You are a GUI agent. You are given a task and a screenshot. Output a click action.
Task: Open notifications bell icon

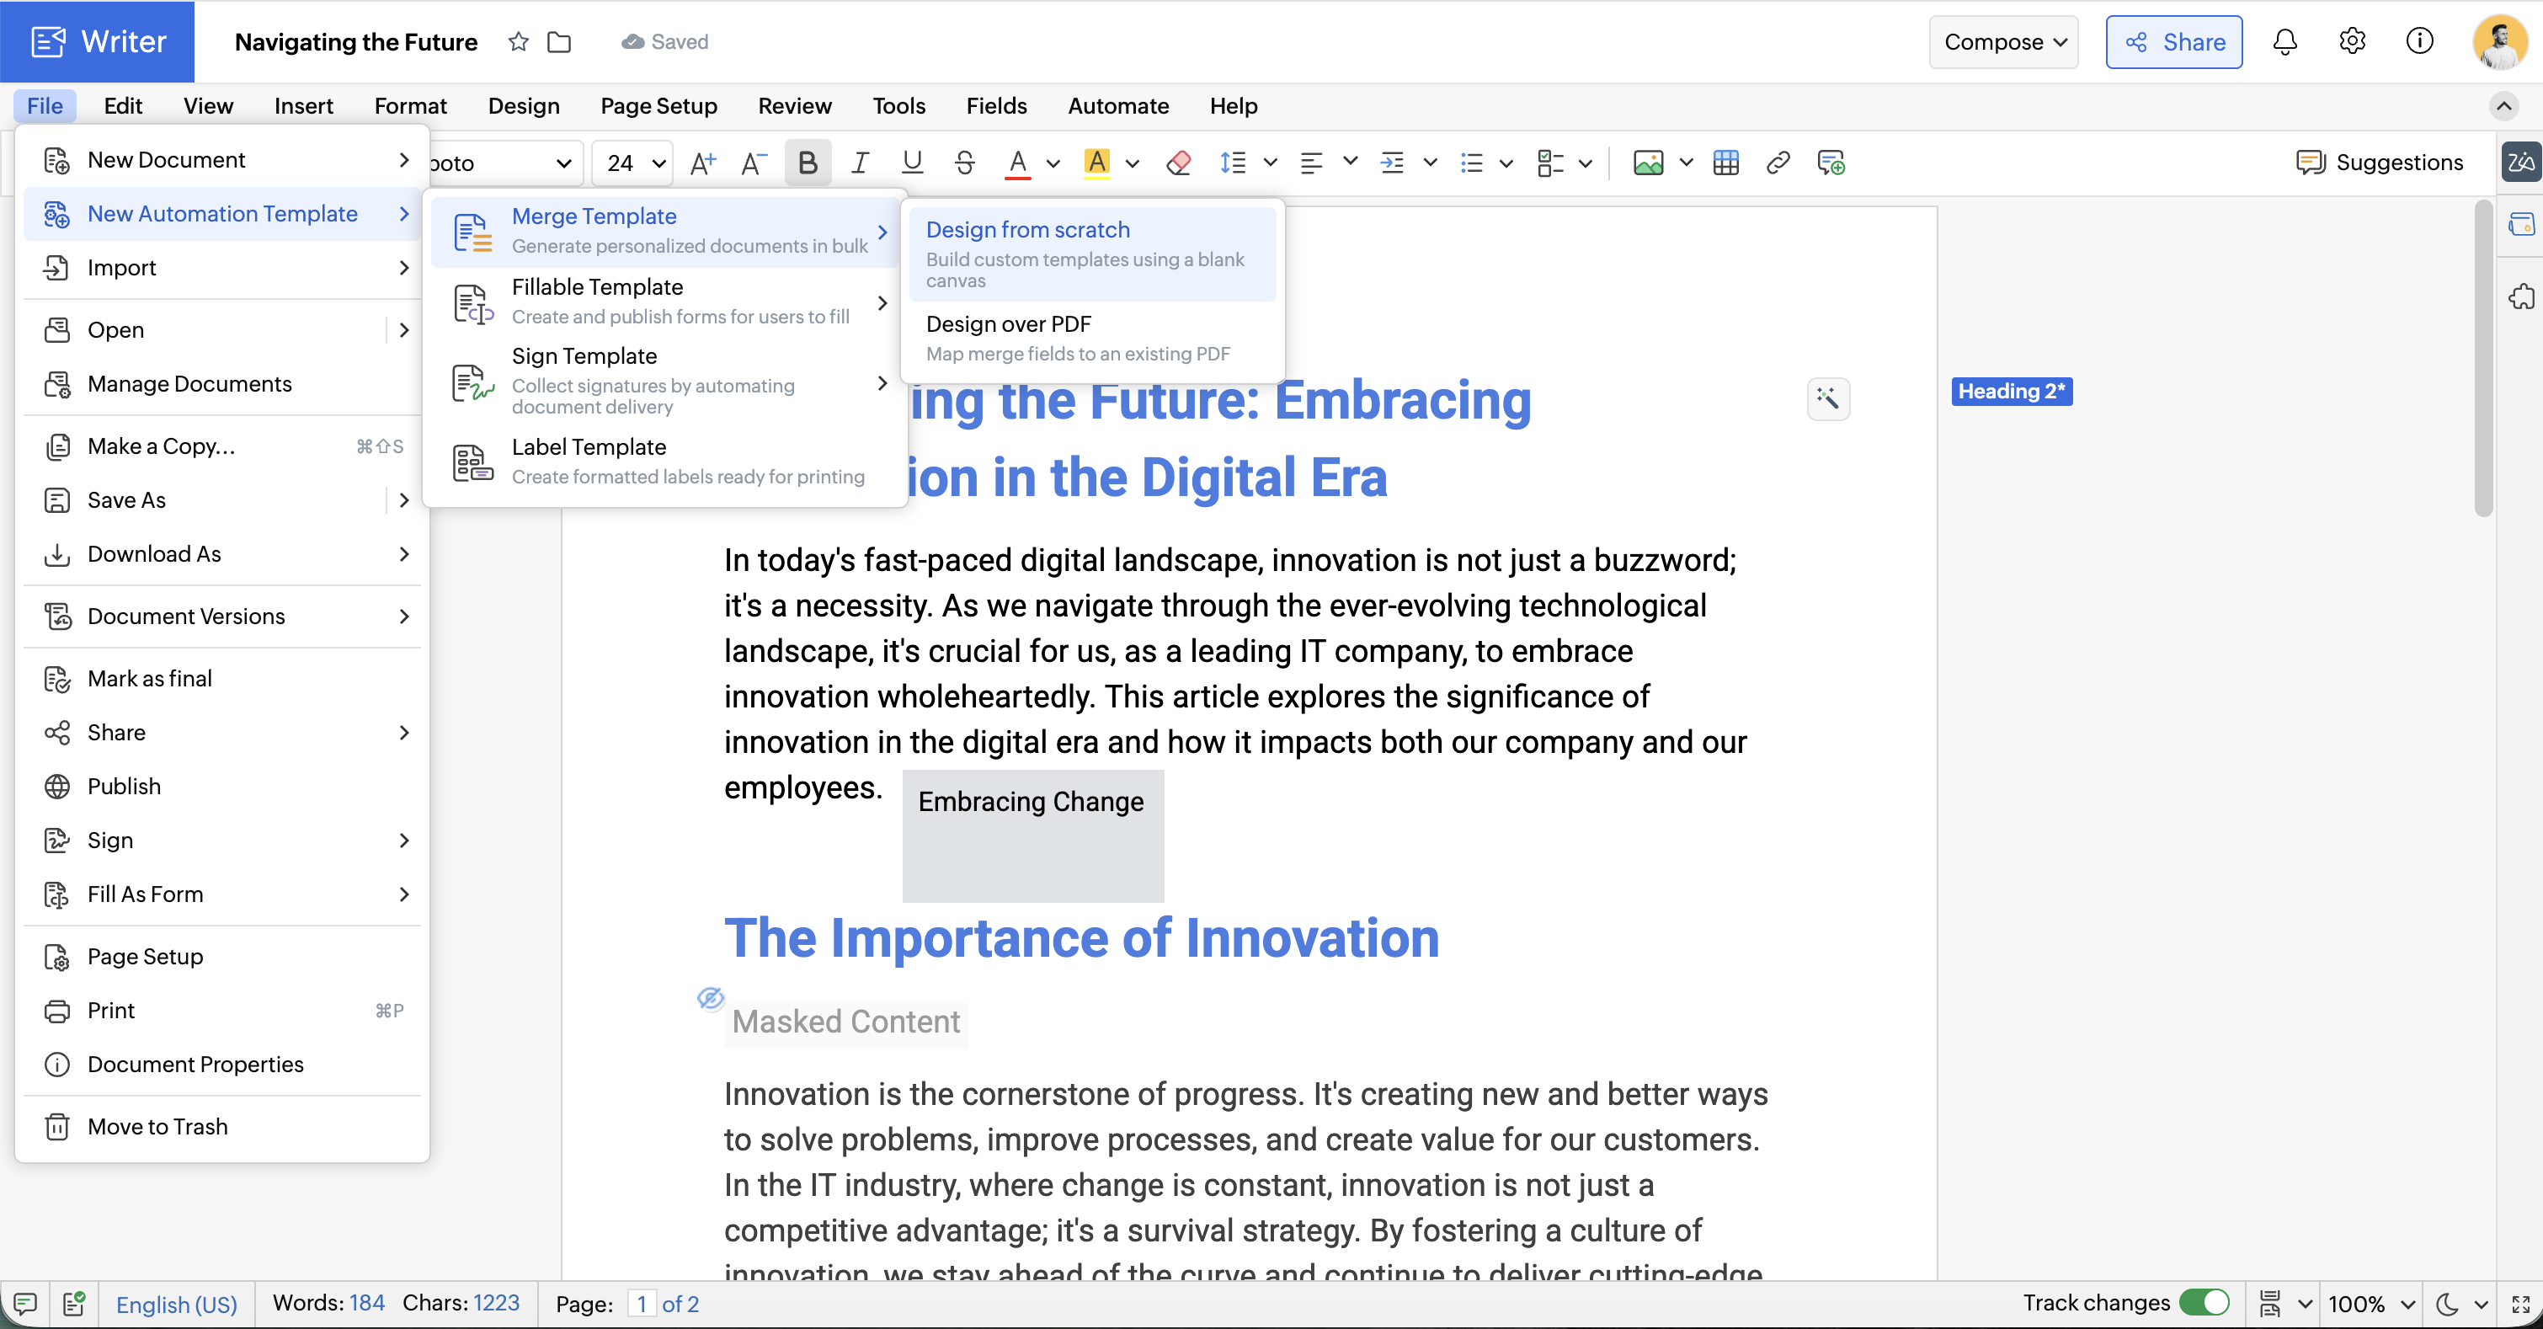(2284, 41)
